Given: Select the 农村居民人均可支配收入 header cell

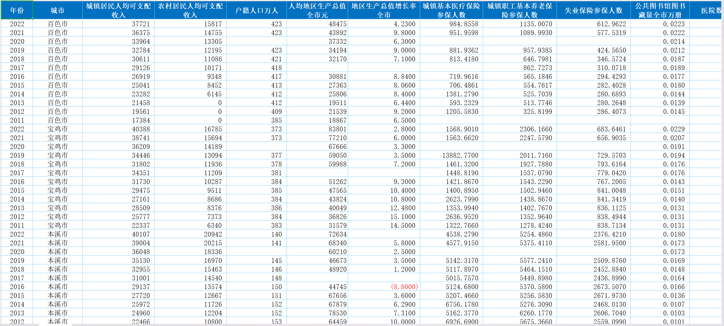Looking at the screenshot, I should pos(190,10).
